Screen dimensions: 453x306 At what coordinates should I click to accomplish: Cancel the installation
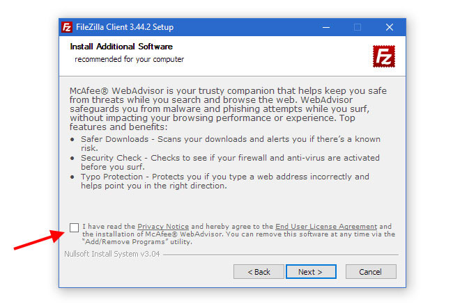click(371, 272)
